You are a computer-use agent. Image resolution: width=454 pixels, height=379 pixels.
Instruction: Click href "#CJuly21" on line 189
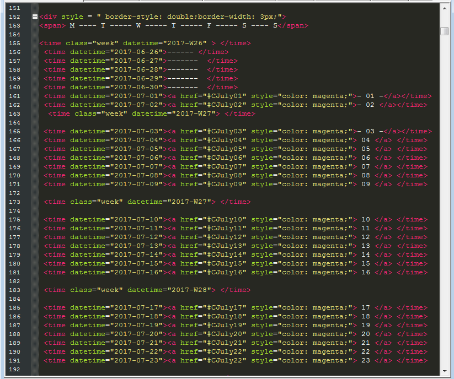click(x=225, y=343)
